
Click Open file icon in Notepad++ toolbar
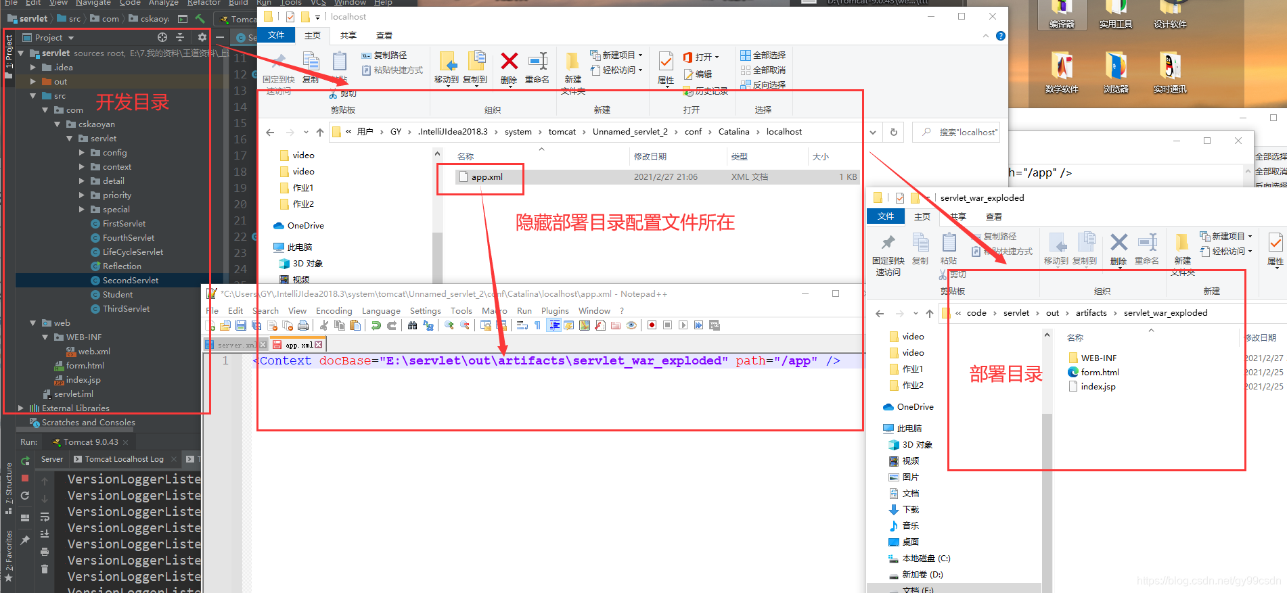pyautogui.click(x=225, y=325)
